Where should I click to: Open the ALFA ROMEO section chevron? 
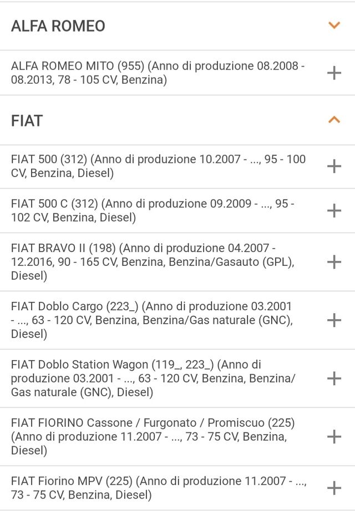(333, 25)
